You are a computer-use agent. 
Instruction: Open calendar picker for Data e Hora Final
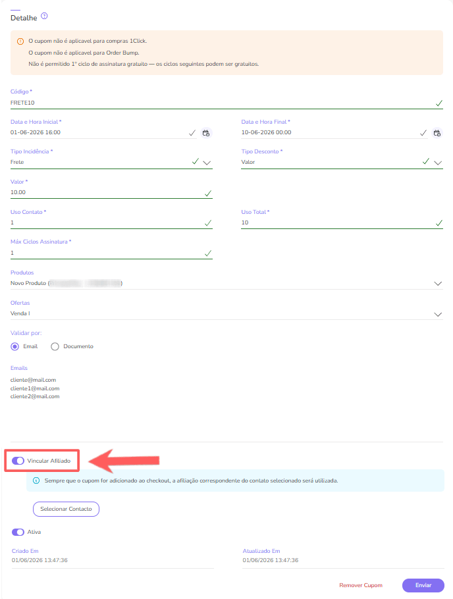click(x=437, y=133)
